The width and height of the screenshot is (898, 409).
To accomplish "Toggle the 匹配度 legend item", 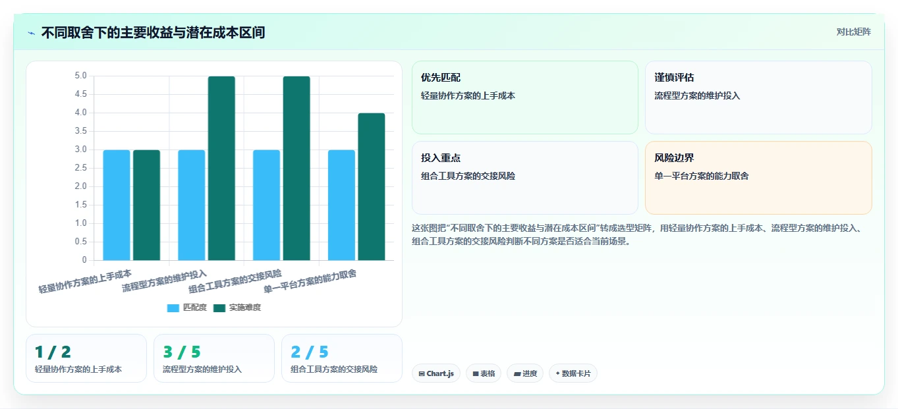I will click(187, 308).
